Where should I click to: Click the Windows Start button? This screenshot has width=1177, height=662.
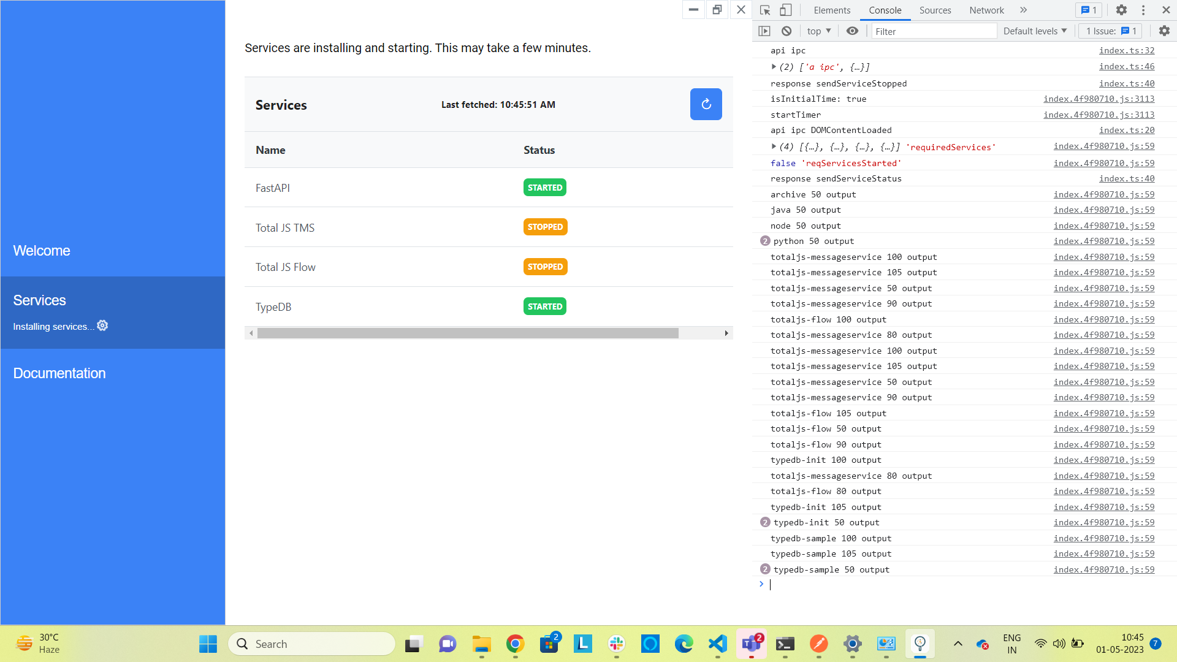click(x=208, y=644)
